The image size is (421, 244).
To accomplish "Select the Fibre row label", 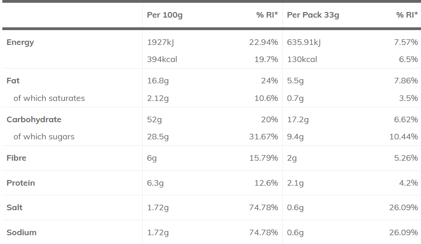I will coord(16,158).
